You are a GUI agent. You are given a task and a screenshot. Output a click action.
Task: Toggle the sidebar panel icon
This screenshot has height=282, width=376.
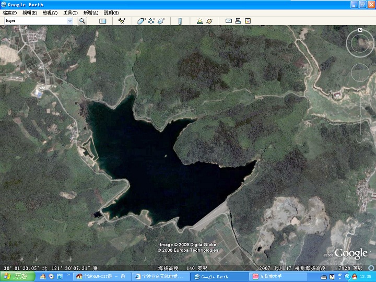pos(103,21)
